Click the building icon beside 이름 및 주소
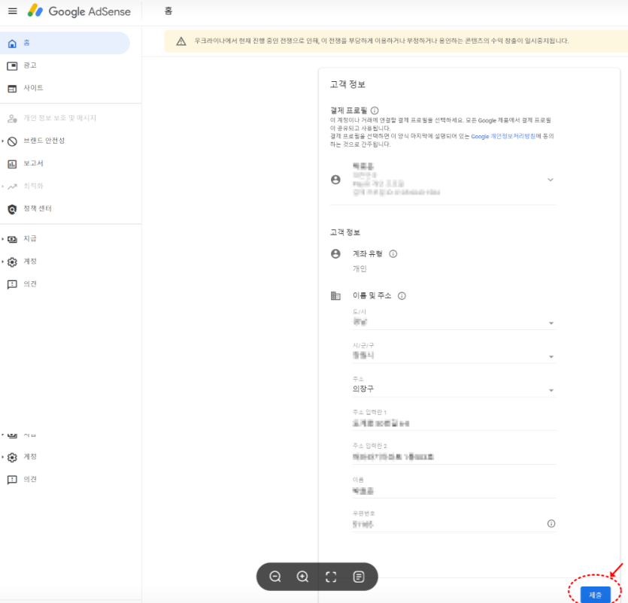This screenshot has width=628, height=603. click(x=335, y=296)
